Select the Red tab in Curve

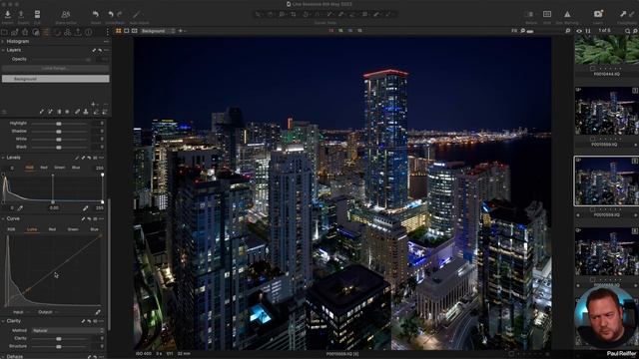pyautogui.click(x=52, y=229)
